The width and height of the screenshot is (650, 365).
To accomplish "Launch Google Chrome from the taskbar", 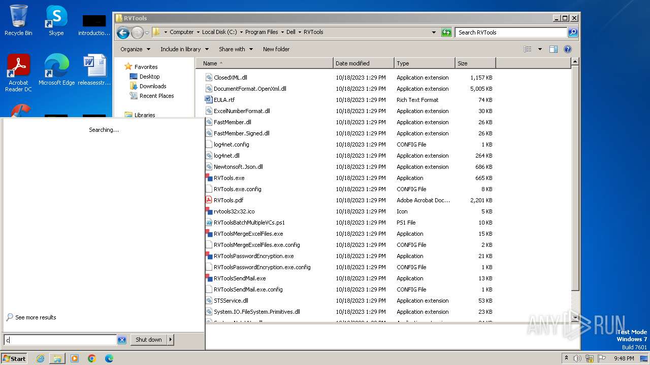I will [x=92, y=358].
